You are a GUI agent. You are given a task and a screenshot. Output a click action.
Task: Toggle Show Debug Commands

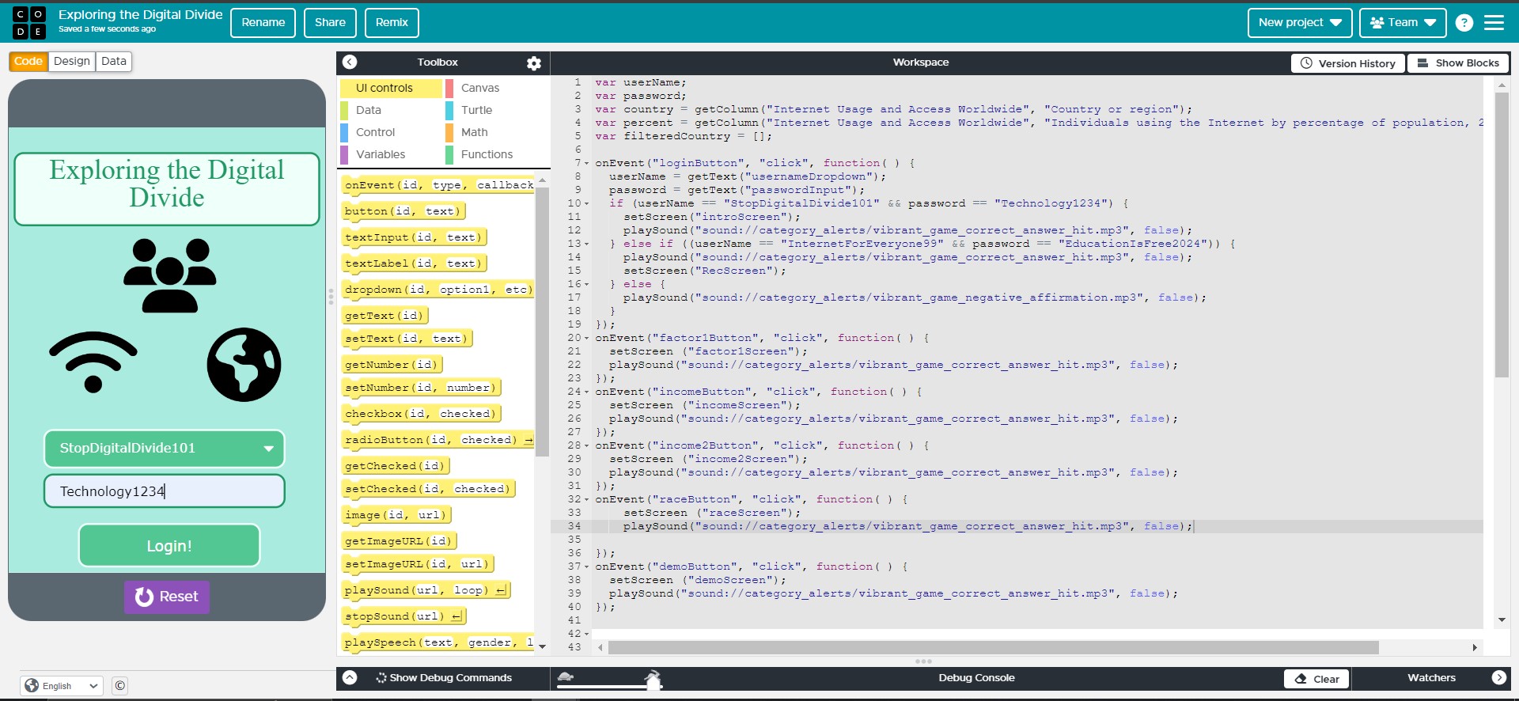coord(444,678)
